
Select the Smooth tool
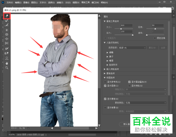(x=7, y=25)
